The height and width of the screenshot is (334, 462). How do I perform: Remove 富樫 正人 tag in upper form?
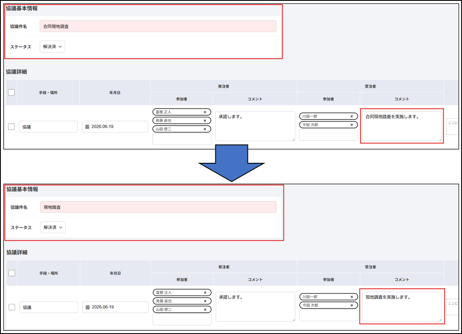click(205, 112)
